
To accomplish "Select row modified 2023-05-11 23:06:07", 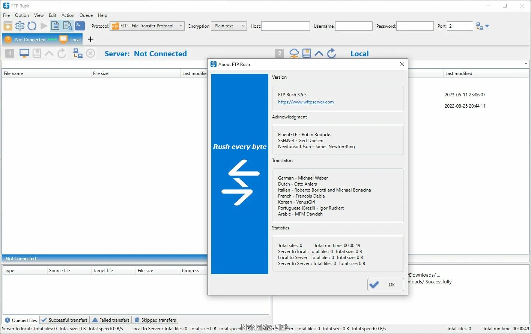I will tap(465, 95).
